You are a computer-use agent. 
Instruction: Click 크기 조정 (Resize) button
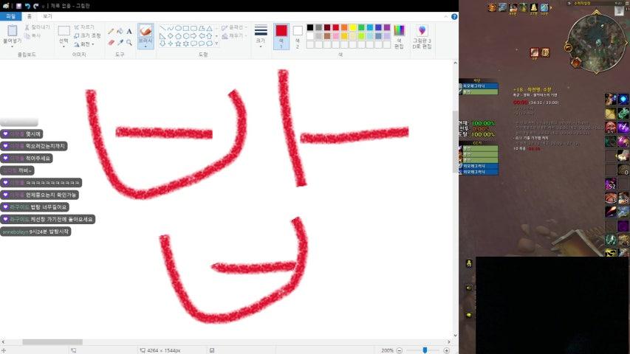[87, 35]
